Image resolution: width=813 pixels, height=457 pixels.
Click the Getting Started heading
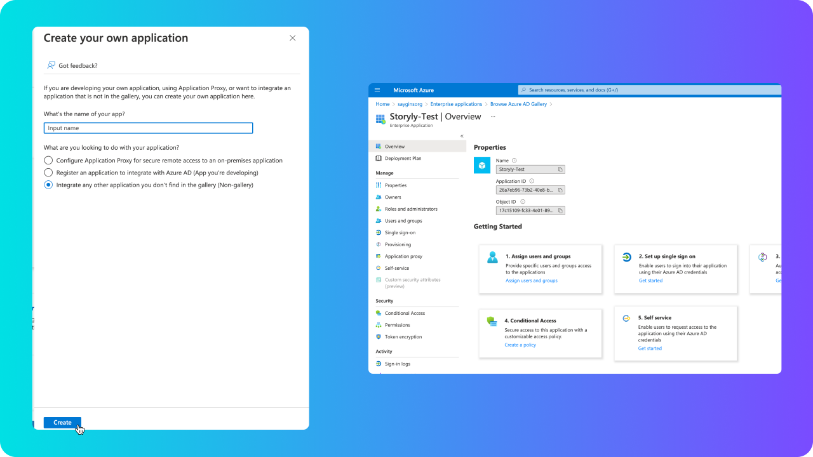point(498,227)
